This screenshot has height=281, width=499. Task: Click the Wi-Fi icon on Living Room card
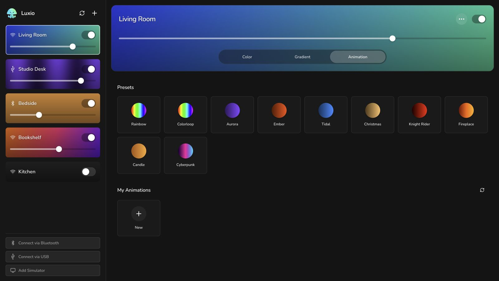pos(13,35)
